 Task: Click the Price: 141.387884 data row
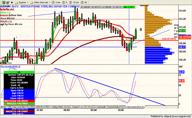click(19, 83)
